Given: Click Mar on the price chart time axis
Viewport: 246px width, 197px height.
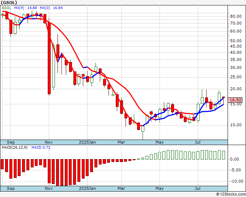Looking at the screenshot, I should pos(122,142).
